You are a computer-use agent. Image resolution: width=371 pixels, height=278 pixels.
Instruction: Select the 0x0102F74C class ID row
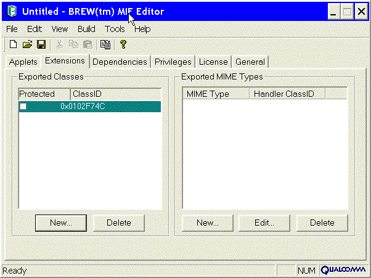[90, 107]
